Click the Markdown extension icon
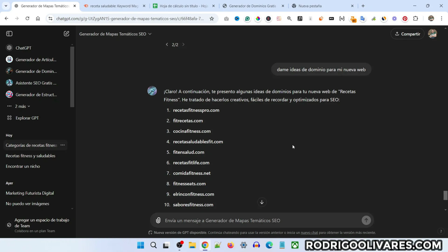This screenshot has width=448, height=252. pos(331,18)
